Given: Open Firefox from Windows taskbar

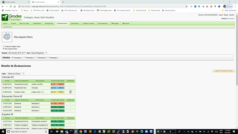Looking at the screenshot, I should point(90,131).
